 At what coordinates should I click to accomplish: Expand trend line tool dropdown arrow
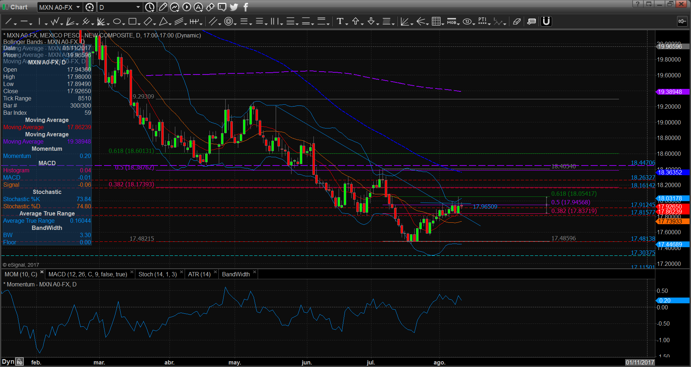point(15,24)
